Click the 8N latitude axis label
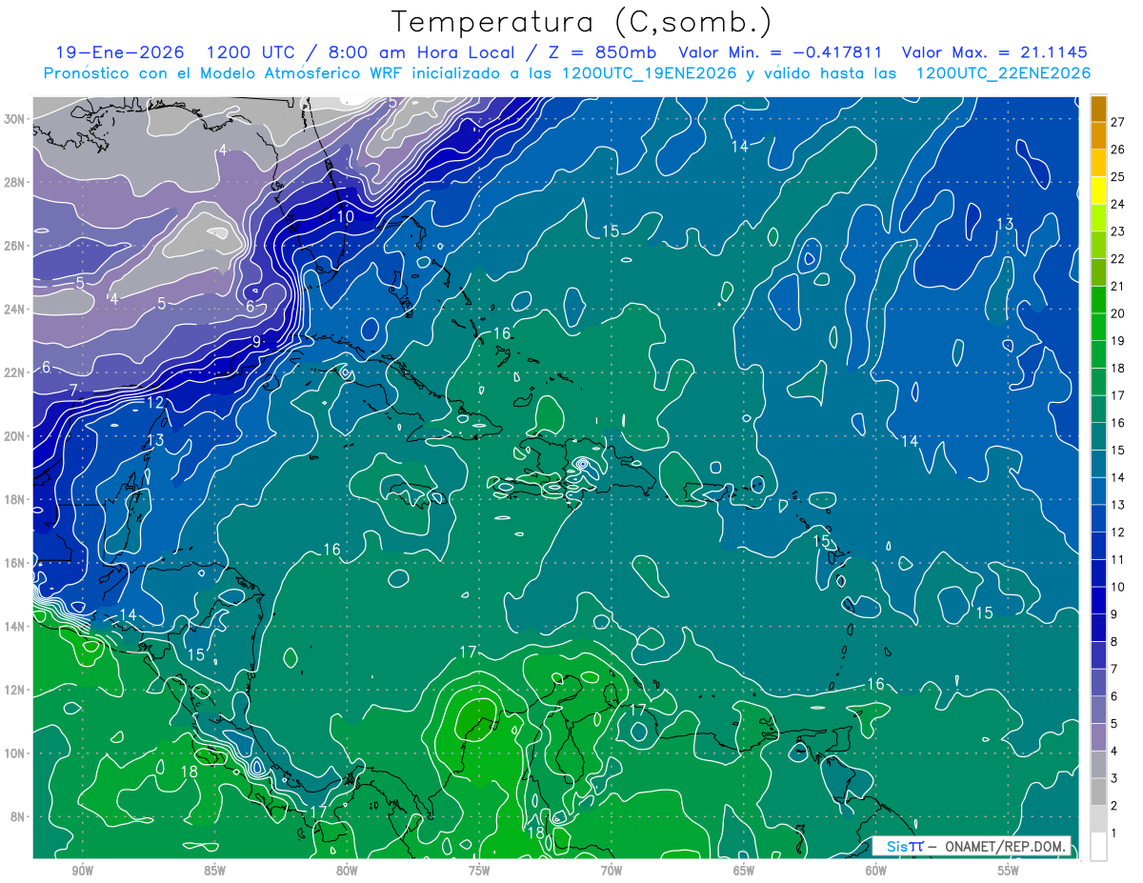 click(x=15, y=816)
